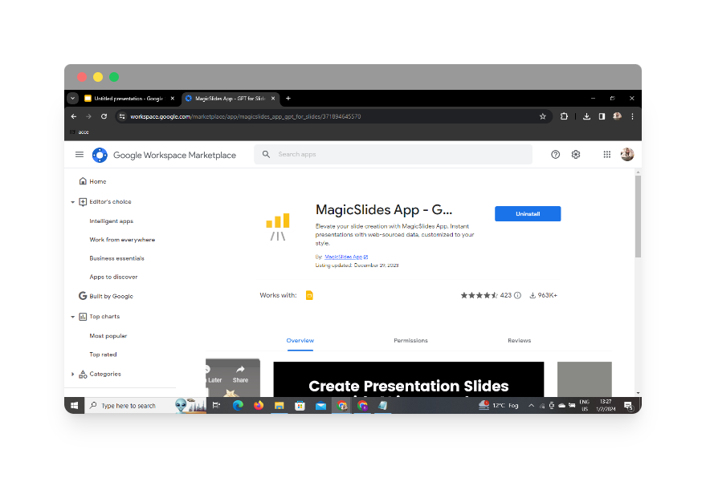Switch to the Overview tab
Screen dimensions: 706x478
click(x=300, y=341)
